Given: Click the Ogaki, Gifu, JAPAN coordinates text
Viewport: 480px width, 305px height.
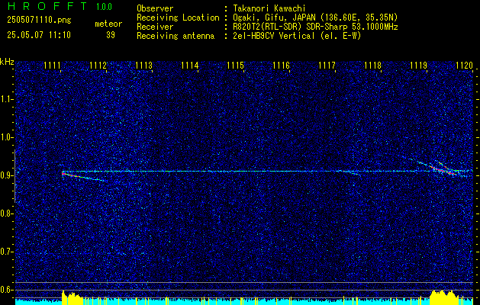Looking at the screenshot, I should point(315,18).
